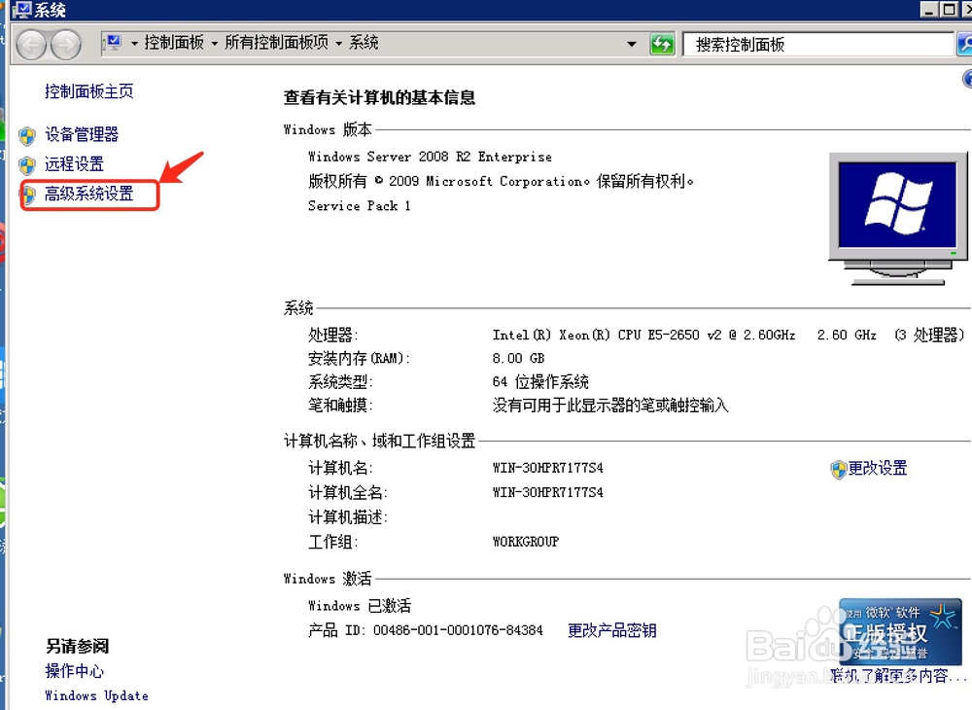The height and width of the screenshot is (710, 972).
Task: Open 远程设置
Action: point(74,164)
